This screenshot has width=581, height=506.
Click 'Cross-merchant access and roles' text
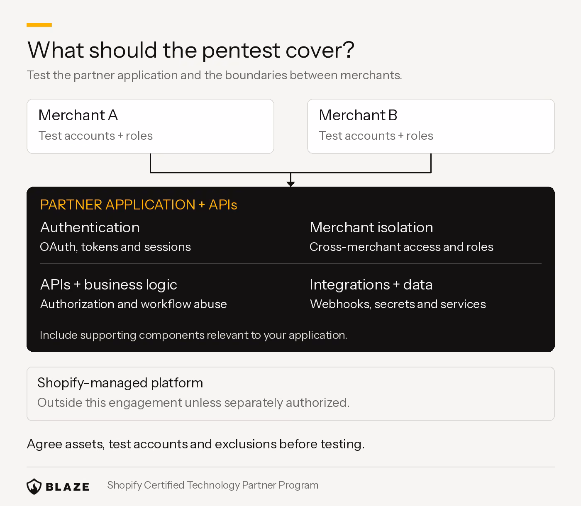pos(401,247)
